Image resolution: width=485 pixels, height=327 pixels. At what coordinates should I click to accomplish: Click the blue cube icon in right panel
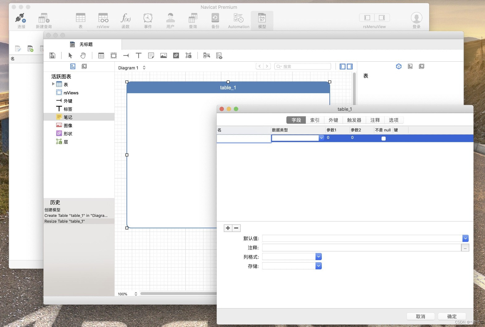[399, 66]
